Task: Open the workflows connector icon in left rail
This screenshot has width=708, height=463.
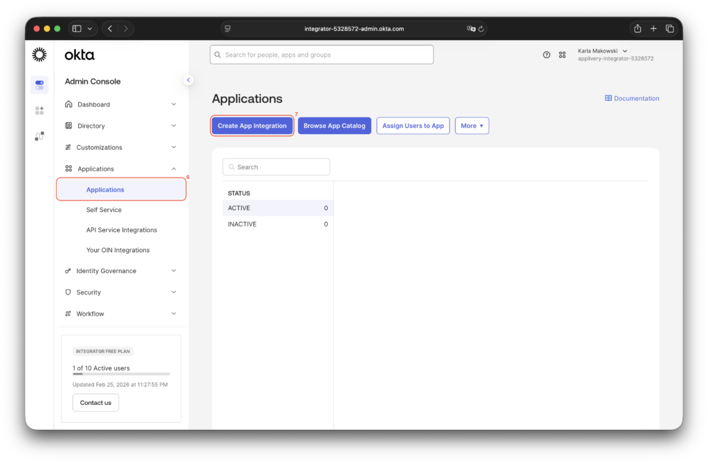Action: click(39, 136)
